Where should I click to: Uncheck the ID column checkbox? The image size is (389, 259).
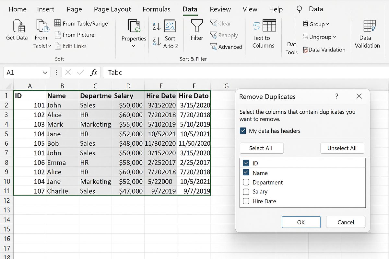coord(246,163)
